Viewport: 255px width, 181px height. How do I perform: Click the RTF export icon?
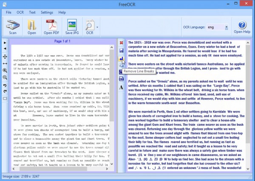(121, 79)
